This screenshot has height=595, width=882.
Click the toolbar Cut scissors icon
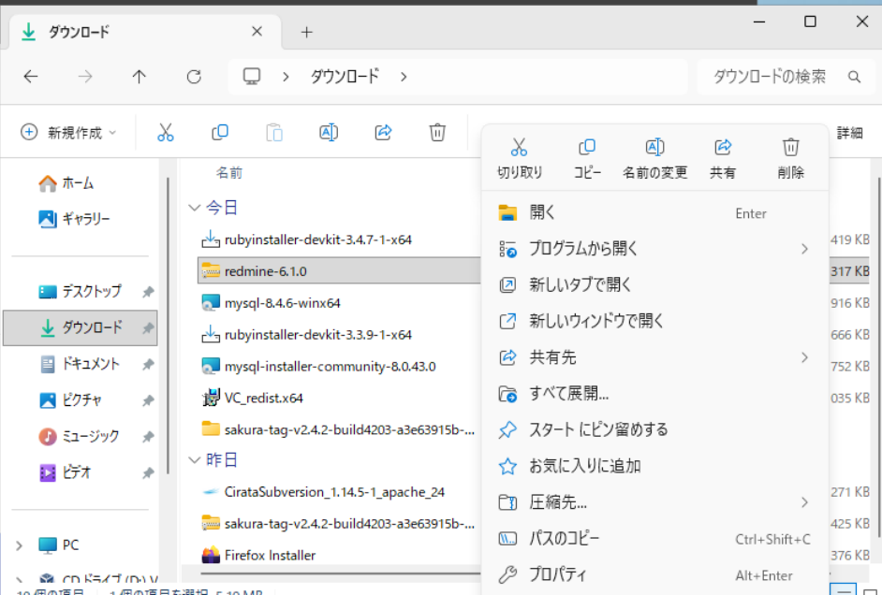click(166, 133)
